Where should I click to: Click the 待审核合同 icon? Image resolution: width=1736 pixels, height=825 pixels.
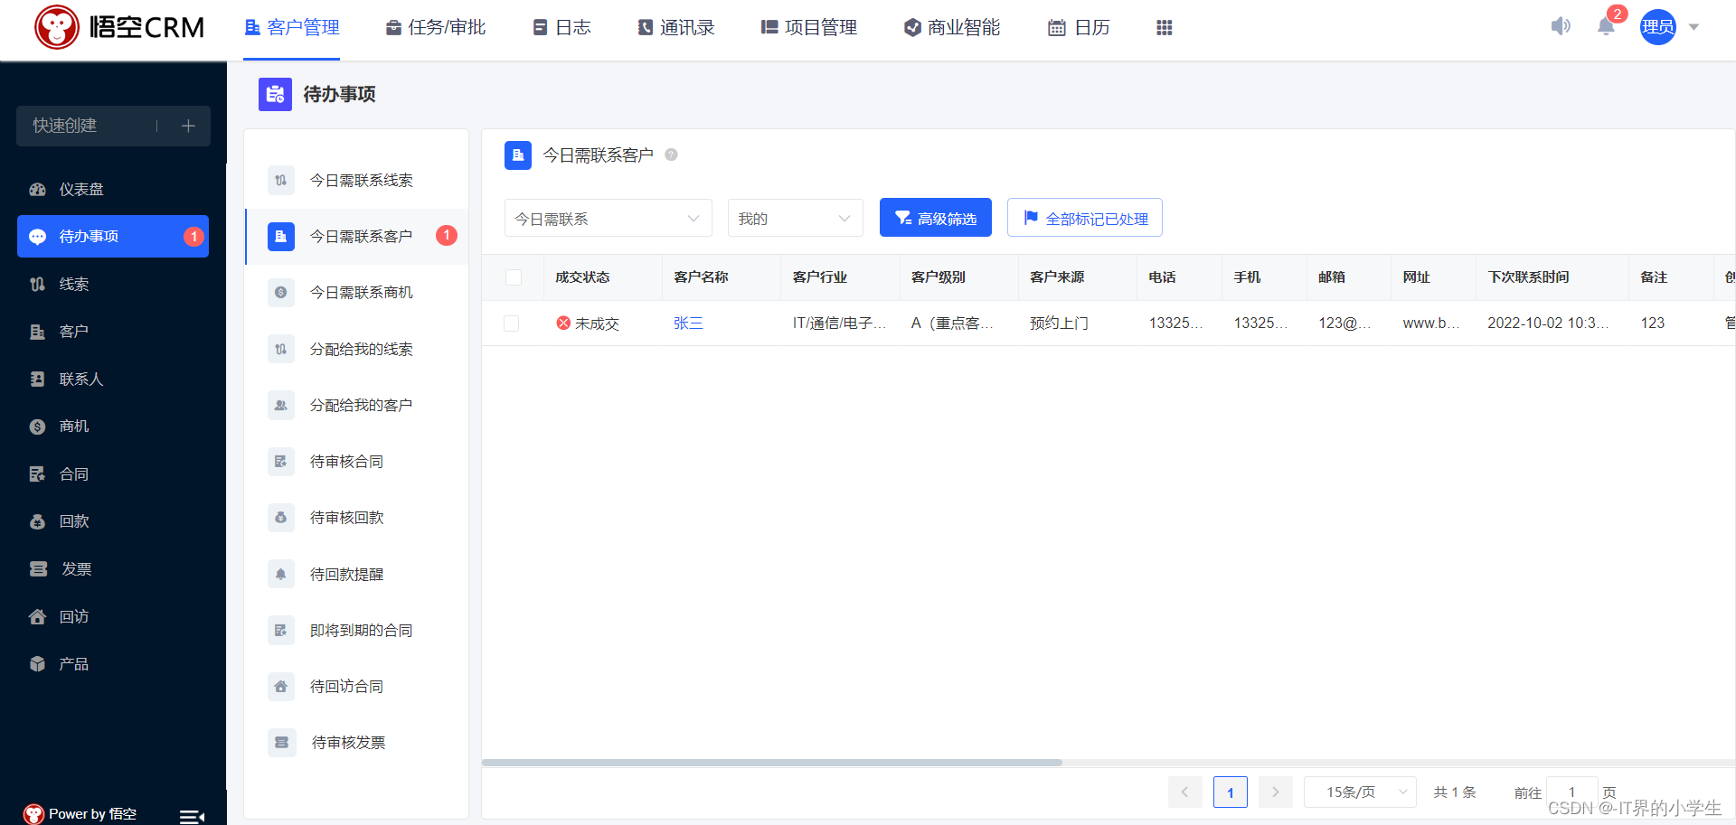coord(281,462)
